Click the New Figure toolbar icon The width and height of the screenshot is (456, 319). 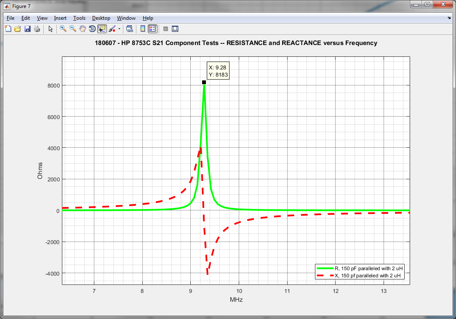point(8,29)
